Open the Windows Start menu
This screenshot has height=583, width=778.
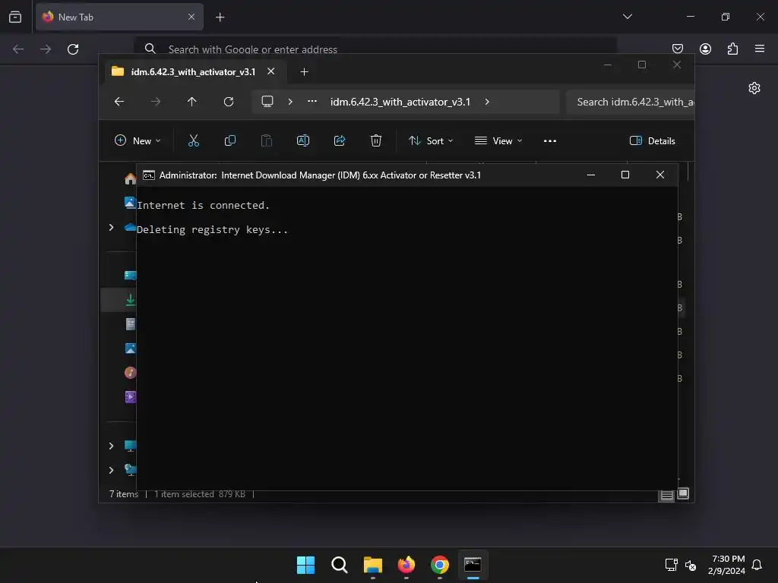[305, 565]
